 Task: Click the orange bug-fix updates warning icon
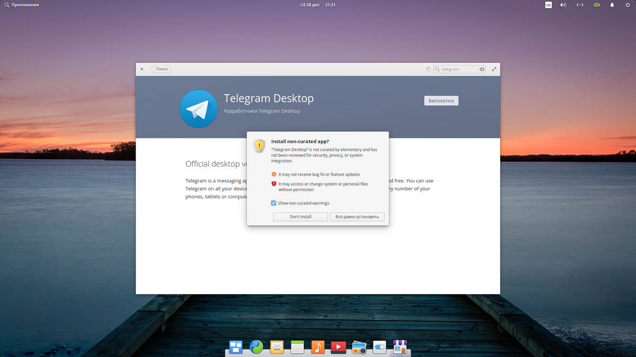[274, 174]
